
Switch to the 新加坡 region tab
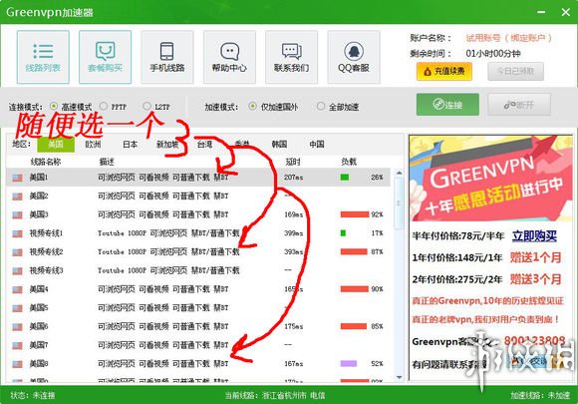[x=167, y=145]
